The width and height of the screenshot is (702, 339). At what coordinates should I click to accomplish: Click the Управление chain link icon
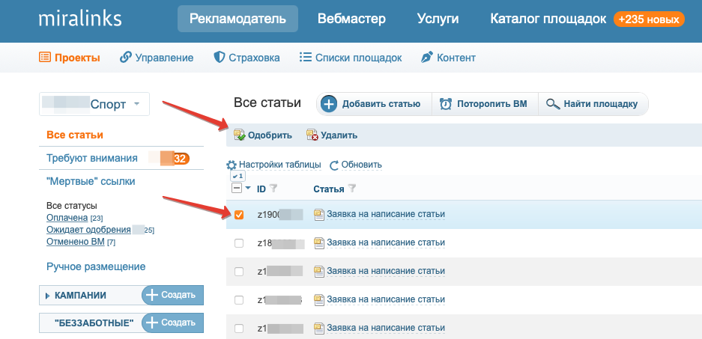[126, 57]
